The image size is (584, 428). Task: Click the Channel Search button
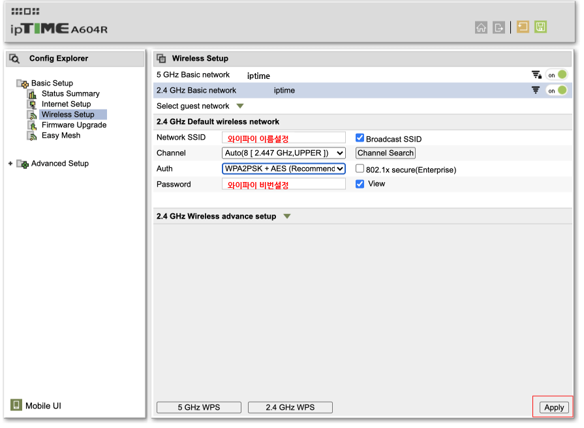click(386, 153)
